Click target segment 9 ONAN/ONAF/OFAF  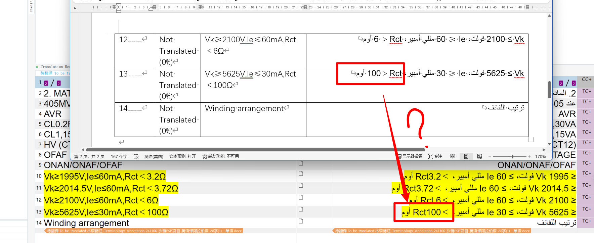click(537, 165)
